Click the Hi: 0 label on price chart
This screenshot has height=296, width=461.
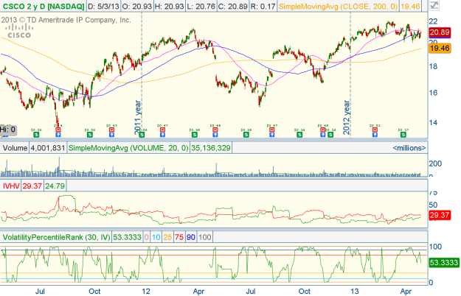8,129
